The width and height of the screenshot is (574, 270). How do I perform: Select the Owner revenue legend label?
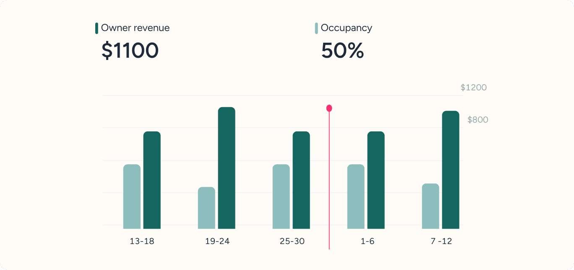(135, 28)
